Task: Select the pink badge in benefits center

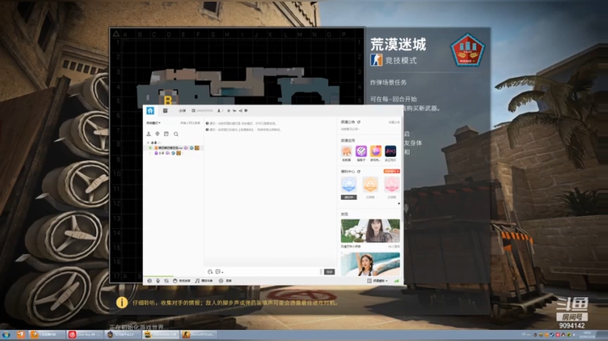Action: click(x=392, y=185)
